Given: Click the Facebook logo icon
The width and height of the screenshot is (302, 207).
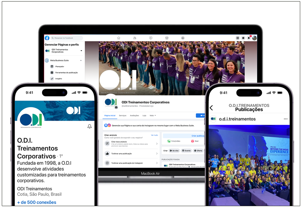Looking at the screenshot, I should [x=47, y=38].
